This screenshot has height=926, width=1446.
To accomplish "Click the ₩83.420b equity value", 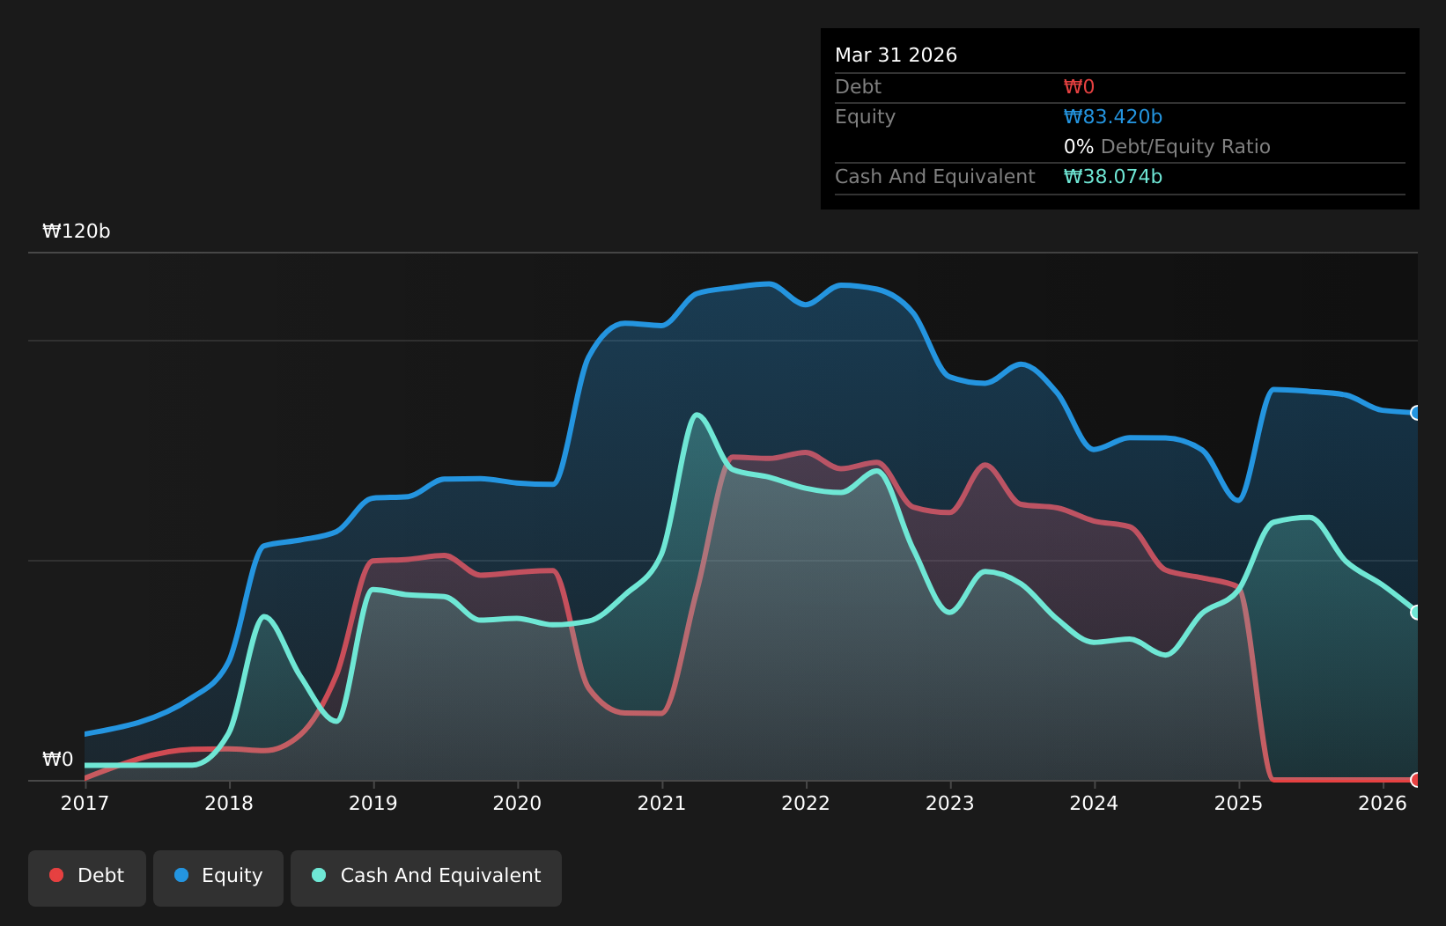I will [x=1113, y=117].
